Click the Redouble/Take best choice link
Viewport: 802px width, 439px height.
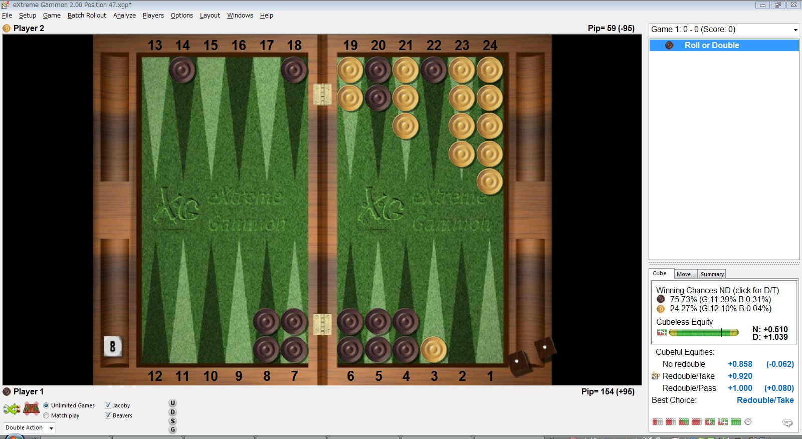(x=765, y=400)
